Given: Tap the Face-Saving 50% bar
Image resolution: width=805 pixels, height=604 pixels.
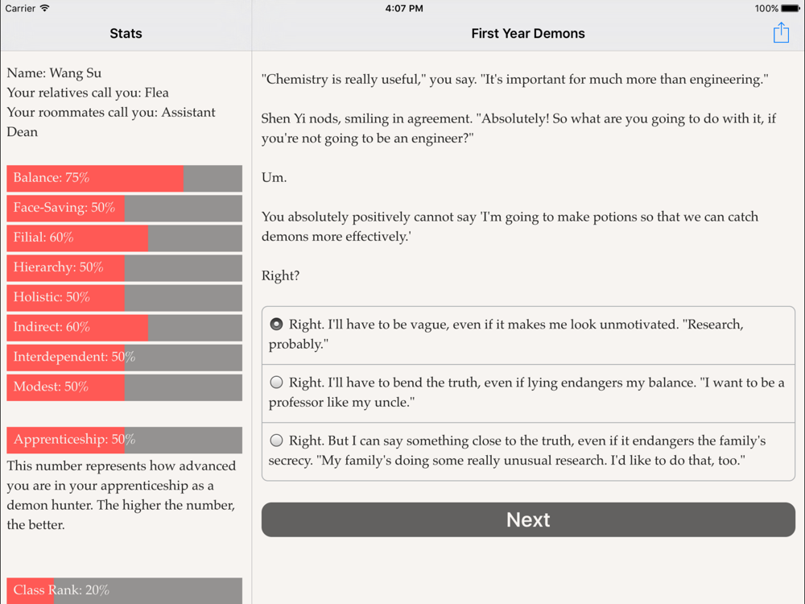Looking at the screenshot, I should pos(124,208).
